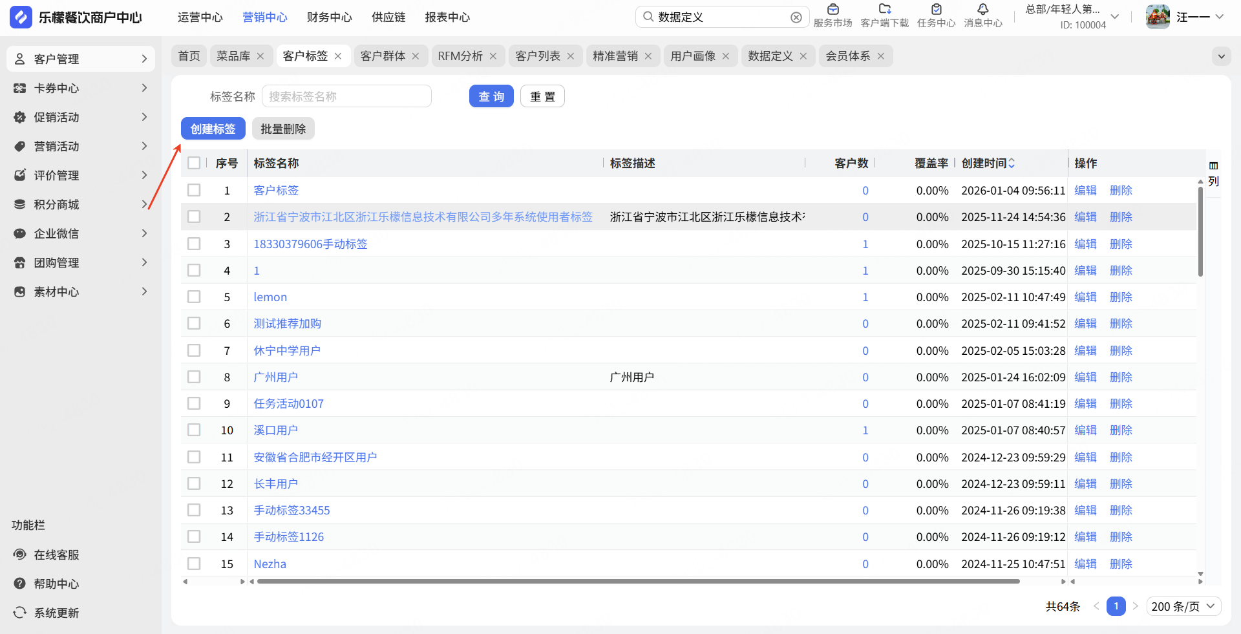Expand the tab list overflow chevron
This screenshot has height=634, width=1241.
tap(1221, 56)
